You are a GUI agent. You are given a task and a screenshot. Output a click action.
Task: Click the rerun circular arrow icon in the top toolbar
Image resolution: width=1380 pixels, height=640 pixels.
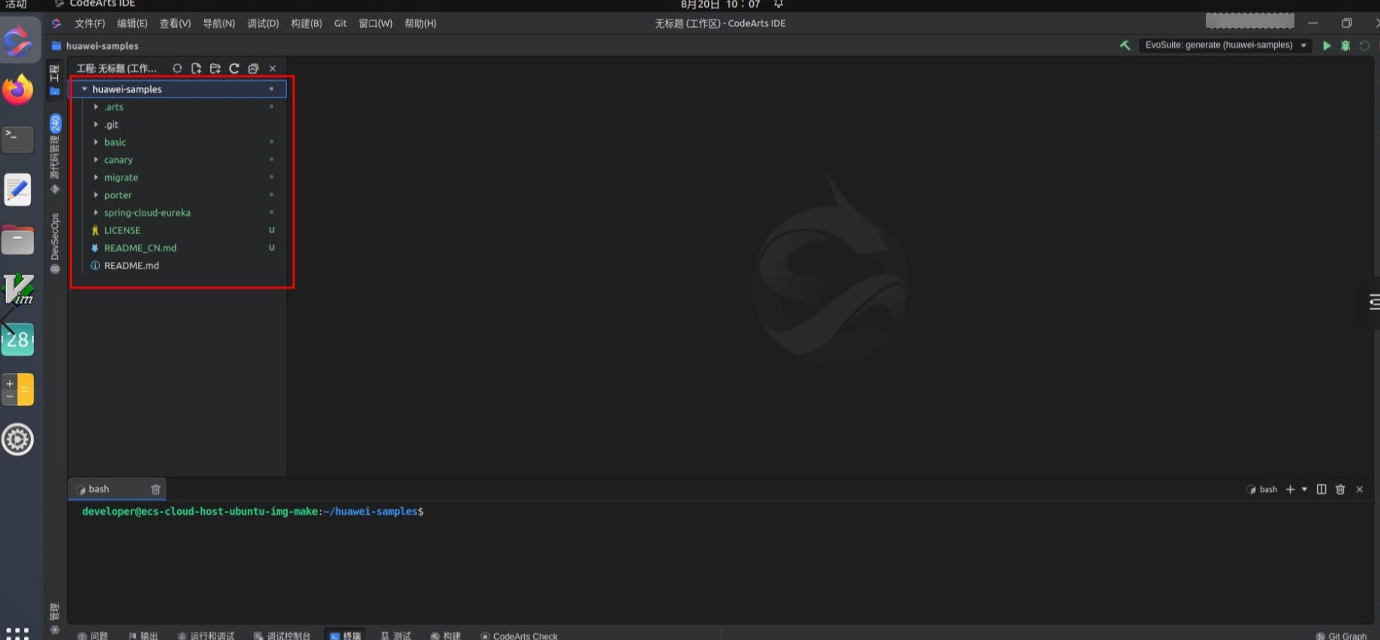click(x=1364, y=46)
